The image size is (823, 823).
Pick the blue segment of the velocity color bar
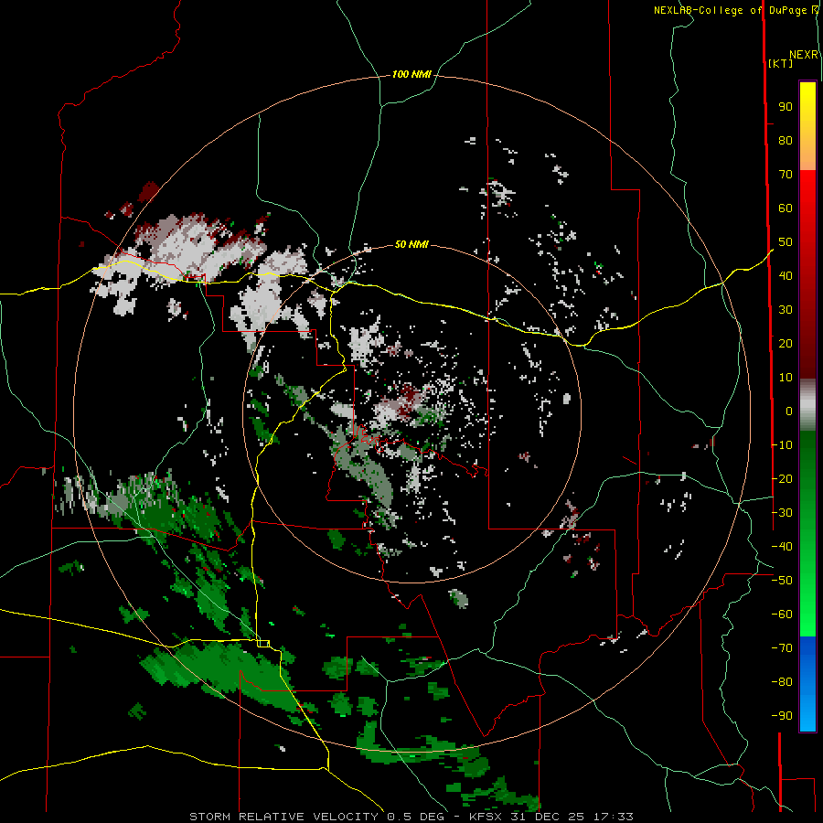807,684
